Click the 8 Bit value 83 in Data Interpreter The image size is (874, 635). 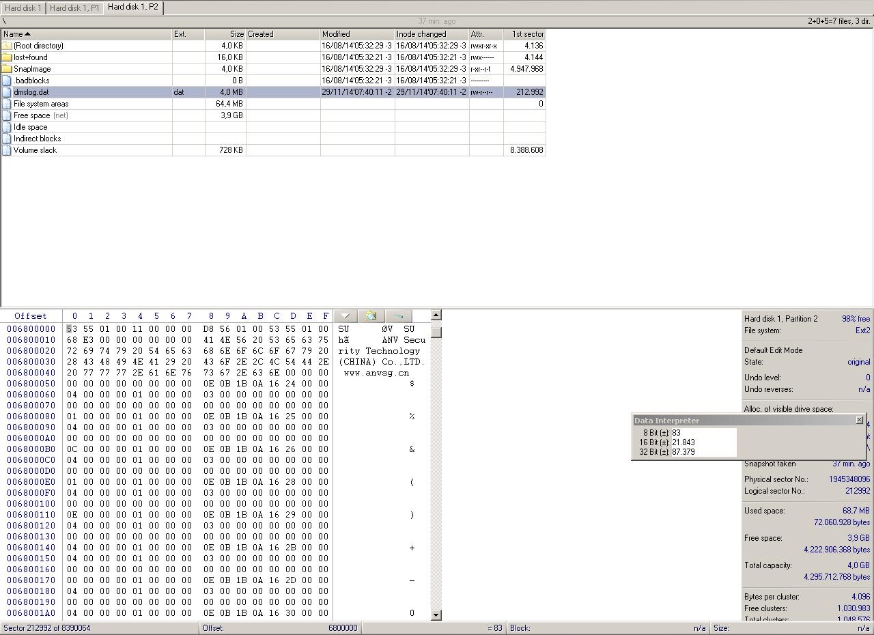(x=676, y=433)
